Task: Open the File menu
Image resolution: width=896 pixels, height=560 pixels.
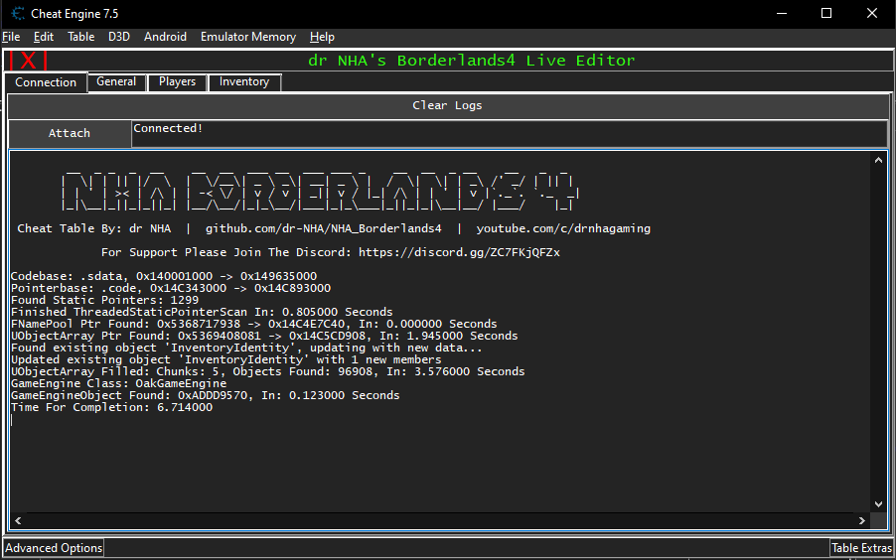Action: tap(12, 37)
